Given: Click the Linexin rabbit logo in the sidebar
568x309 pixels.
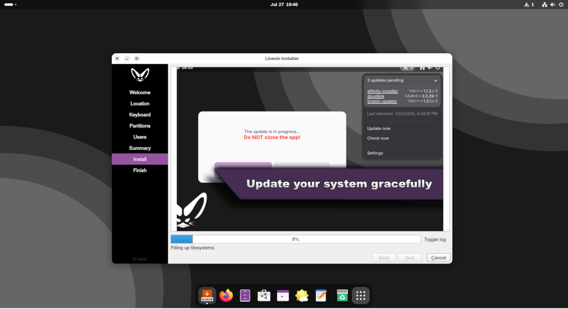Looking at the screenshot, I should (x=140, y=75).
